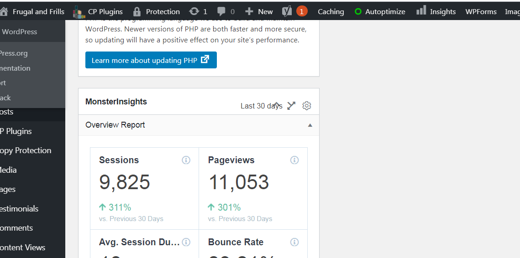Image resolution: width=520 pixels, height=258 pixels.
Task: Click the Pageviews info icon
Action: [294, 160]
